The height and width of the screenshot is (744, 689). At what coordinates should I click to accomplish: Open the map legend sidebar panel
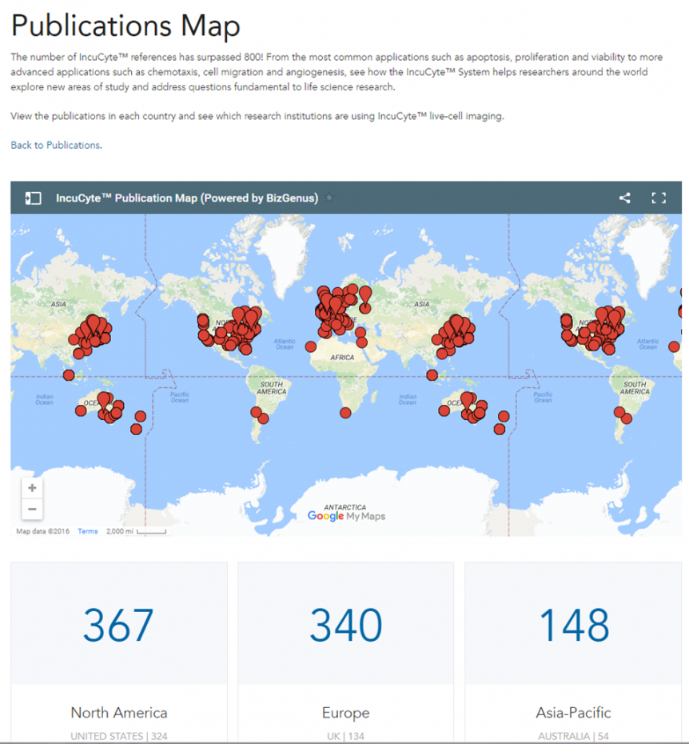[33, 198]
